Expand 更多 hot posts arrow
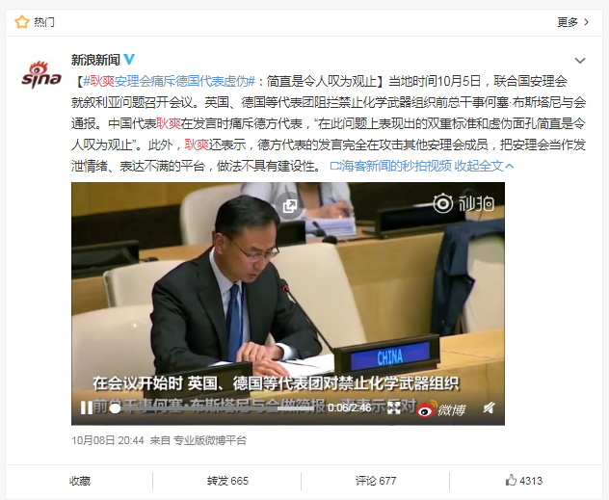 tap(573, 22)
